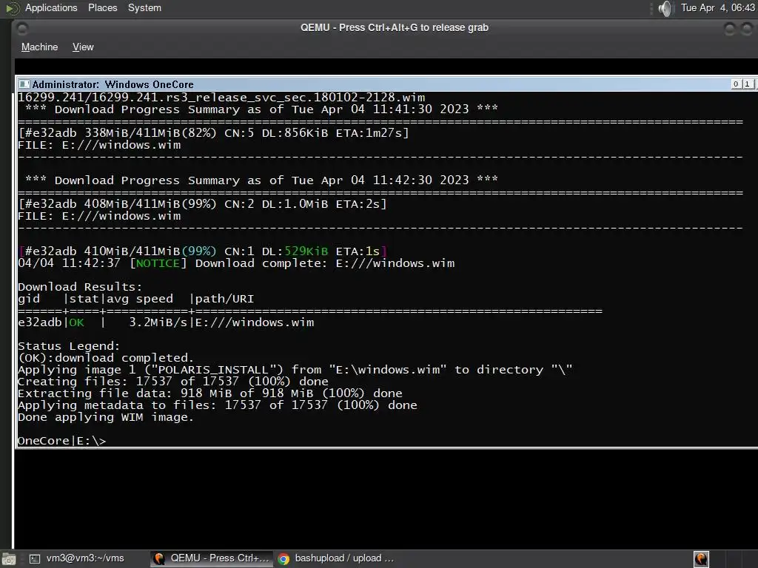Viewport: 758px width, 568px height.
Task: Click the QEMU icon in the taskbar entry
Action: (159, 558)
